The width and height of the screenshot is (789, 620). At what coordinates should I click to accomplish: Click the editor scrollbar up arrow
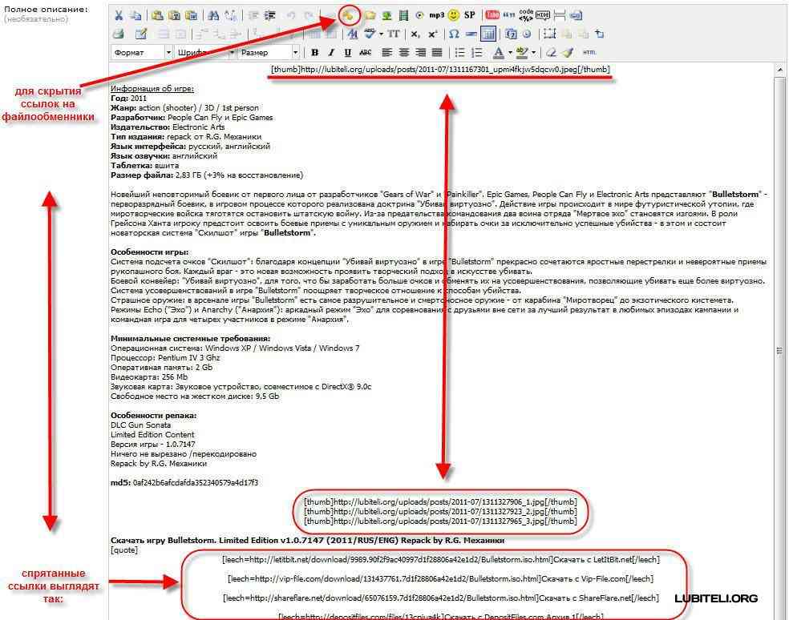780,70
